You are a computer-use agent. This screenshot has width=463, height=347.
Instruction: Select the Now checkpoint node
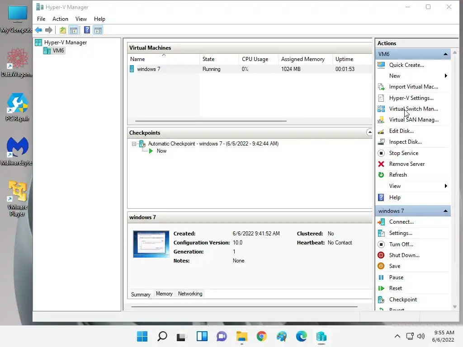[161, 151]
